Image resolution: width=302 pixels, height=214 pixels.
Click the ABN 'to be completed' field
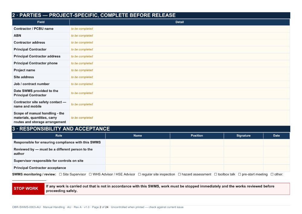click(179, 36)
